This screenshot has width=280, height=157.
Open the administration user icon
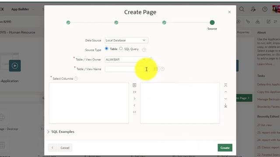tap(253, 9)
